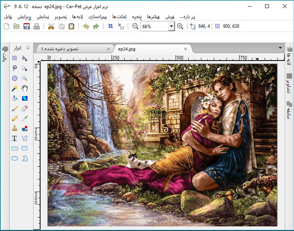
Task: Choose the Recolor tool
Action: (x=25, y=128)
